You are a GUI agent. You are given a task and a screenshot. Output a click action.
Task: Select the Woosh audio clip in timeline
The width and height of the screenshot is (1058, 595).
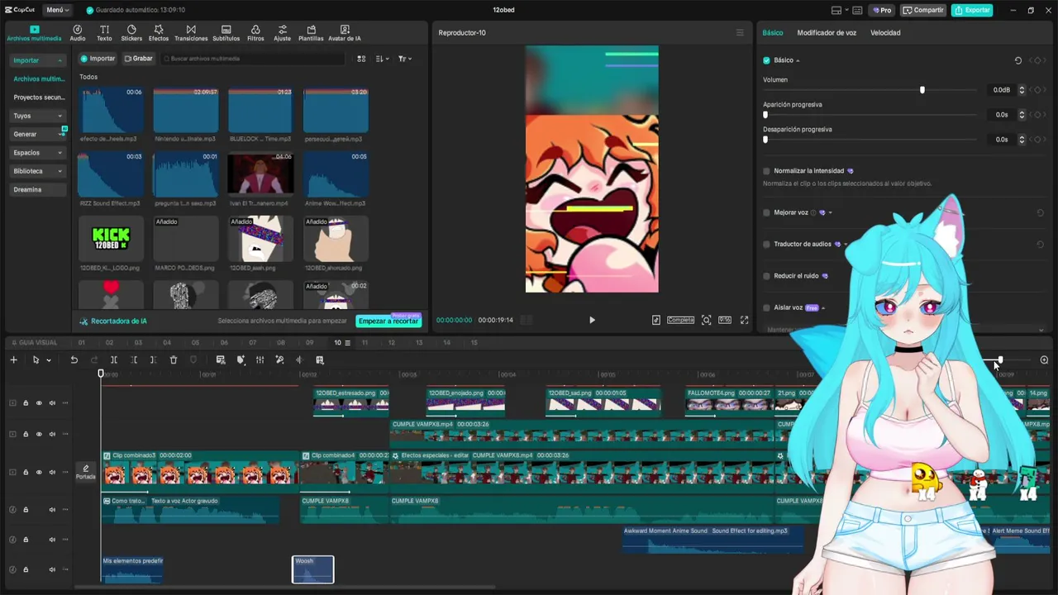pos(313,569)
